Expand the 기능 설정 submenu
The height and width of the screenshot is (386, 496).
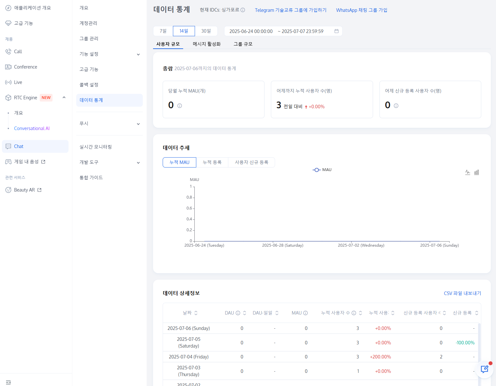pyautogui.click(x=138, y=54)
